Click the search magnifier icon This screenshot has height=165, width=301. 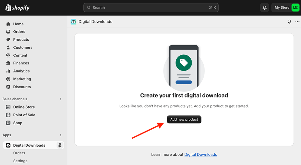(x=89, y=8)
